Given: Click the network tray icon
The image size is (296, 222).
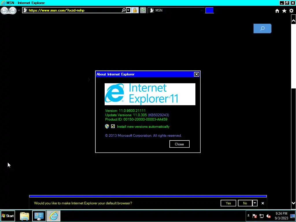Looking at the screenshot, I should point(261,216).
